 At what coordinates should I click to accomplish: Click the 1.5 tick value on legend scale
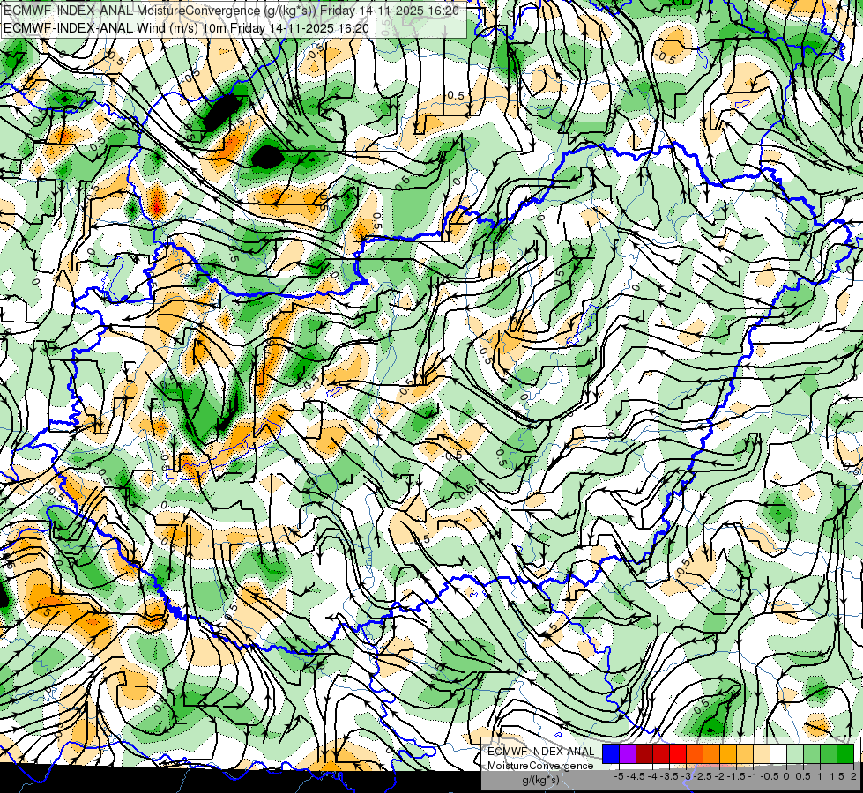tap(837, 776)
